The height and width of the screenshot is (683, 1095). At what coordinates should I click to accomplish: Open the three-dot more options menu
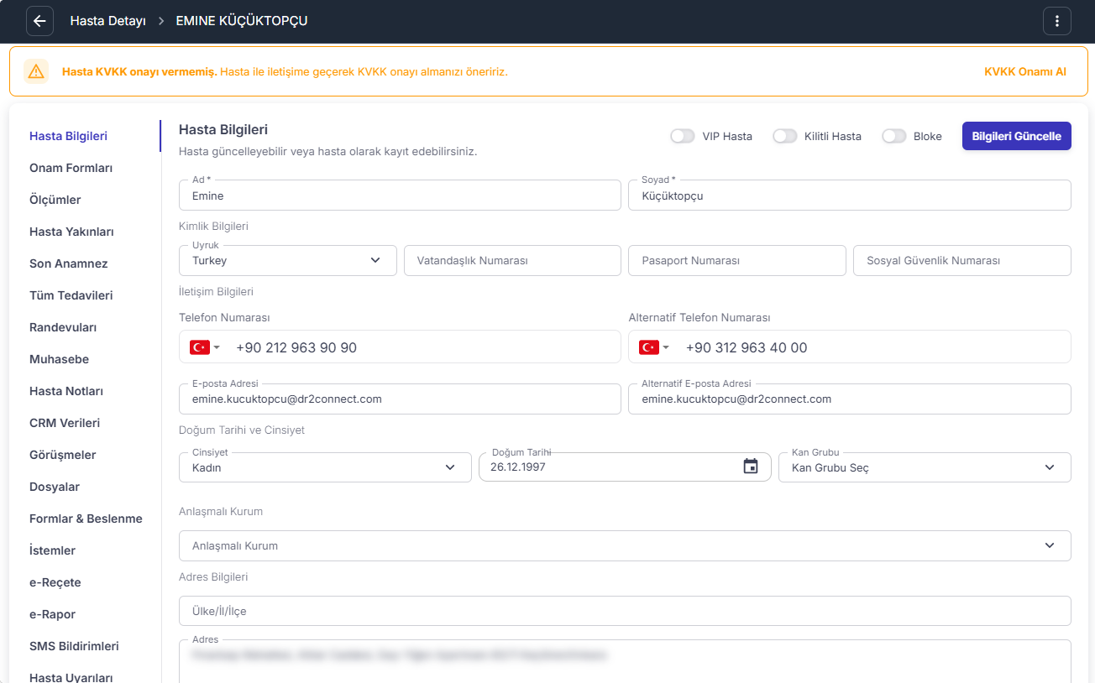(1056, 21)
